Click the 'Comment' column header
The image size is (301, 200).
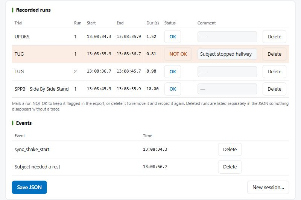click(x=207, y=23)
